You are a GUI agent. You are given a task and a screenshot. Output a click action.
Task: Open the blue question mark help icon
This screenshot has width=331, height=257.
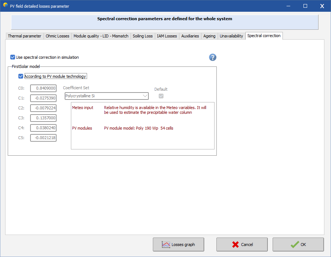pyautogui.click(x=213, y=57)
